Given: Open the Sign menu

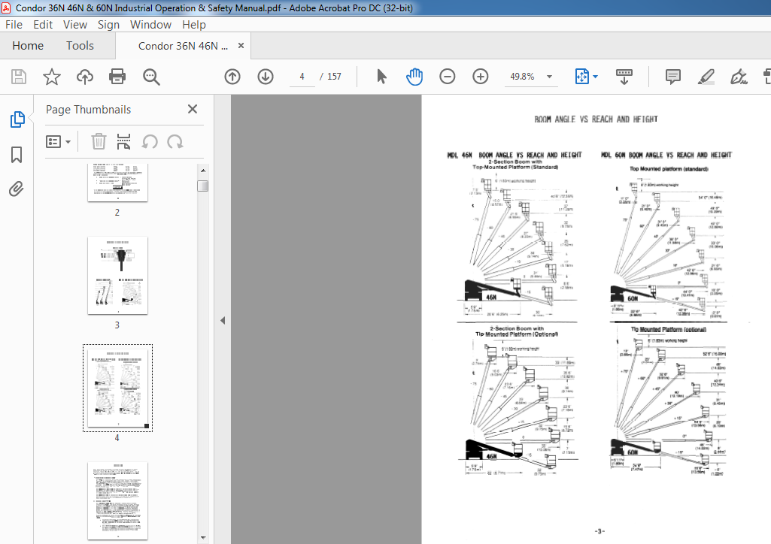Looking at the screenshot, I should (x=108, y=25).
